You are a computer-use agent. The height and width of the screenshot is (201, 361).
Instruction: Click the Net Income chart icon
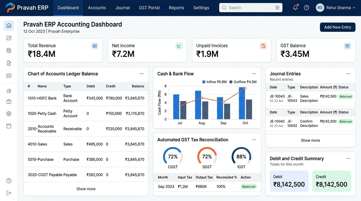coord(179,46)
